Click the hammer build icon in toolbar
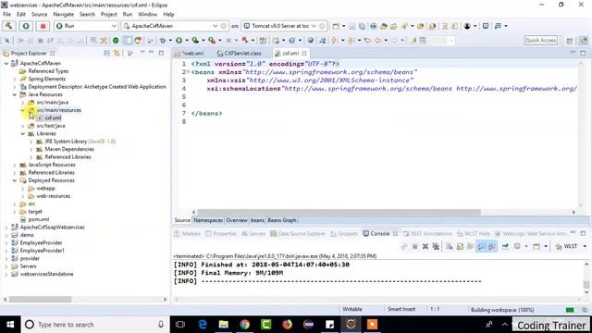This screenshot has width=592, height=333. 9,26
